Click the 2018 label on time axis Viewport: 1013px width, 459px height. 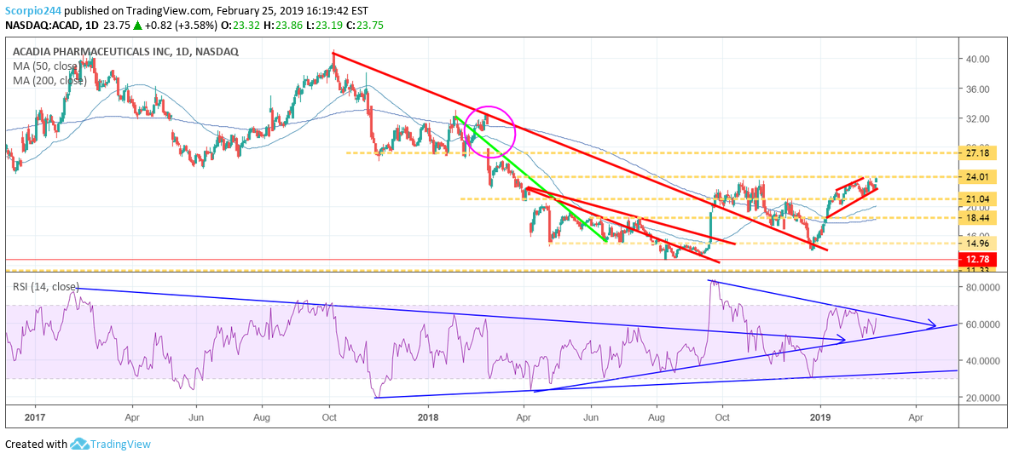[x=429, y=416]
